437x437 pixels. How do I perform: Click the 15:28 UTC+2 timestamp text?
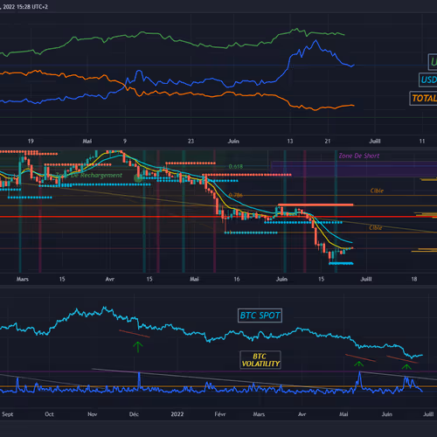[x=32, y=7]
